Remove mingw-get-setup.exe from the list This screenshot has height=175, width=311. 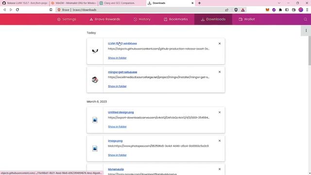pos(220,72)
